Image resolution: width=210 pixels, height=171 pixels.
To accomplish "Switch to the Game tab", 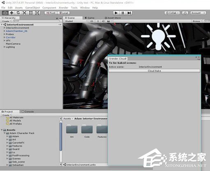I will (90, 18).
